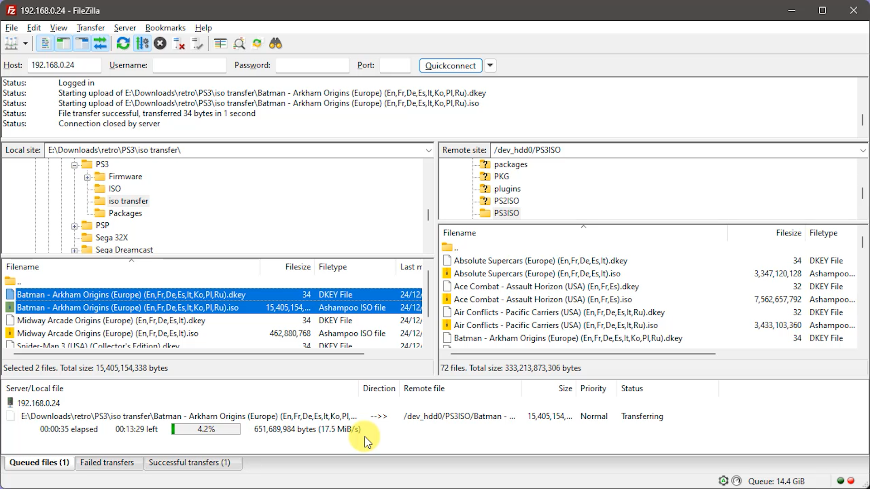Open the Quickconnect history dropdown
Image resolution: width=870 pixels, height=489 pixels.
coord(490,65)
